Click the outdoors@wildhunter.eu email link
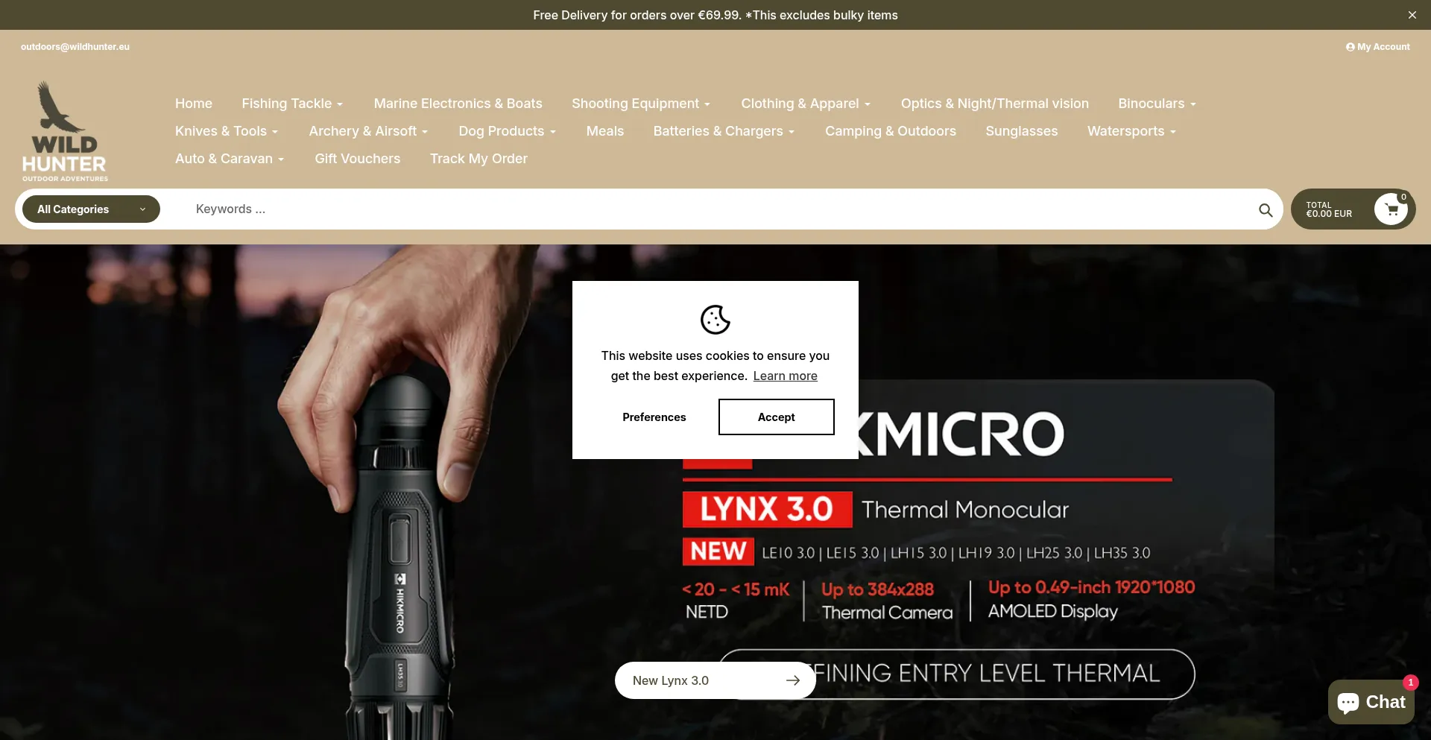 (x=75, y=46)
